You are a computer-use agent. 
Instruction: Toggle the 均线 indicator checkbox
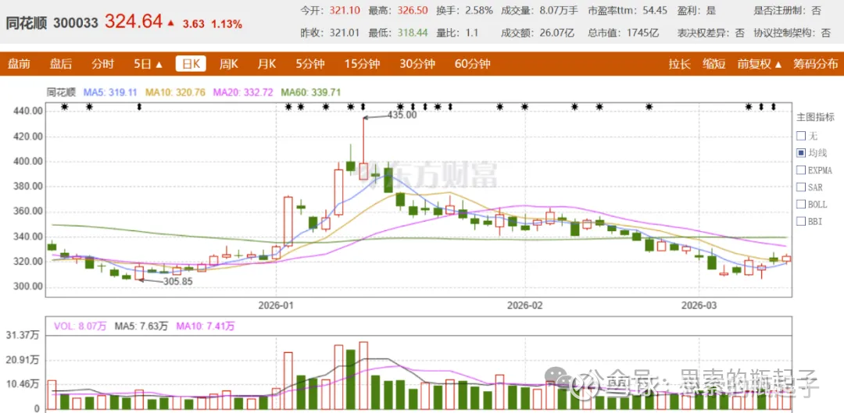click(x=800, y=153)
